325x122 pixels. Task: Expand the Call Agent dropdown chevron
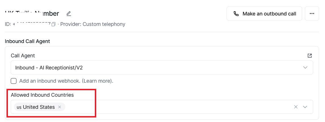(x=305, y=67)
